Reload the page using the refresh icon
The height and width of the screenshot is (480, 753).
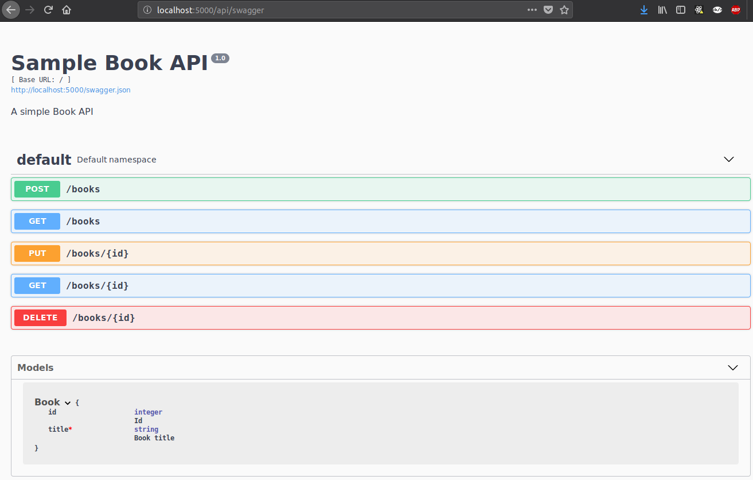click(49, 10)
